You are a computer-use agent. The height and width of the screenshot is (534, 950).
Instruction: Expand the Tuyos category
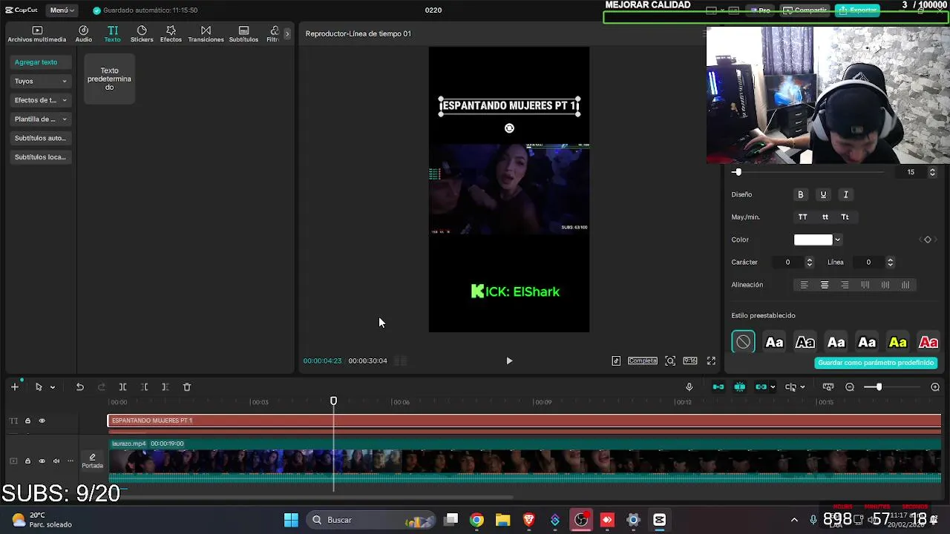(41, 81)
